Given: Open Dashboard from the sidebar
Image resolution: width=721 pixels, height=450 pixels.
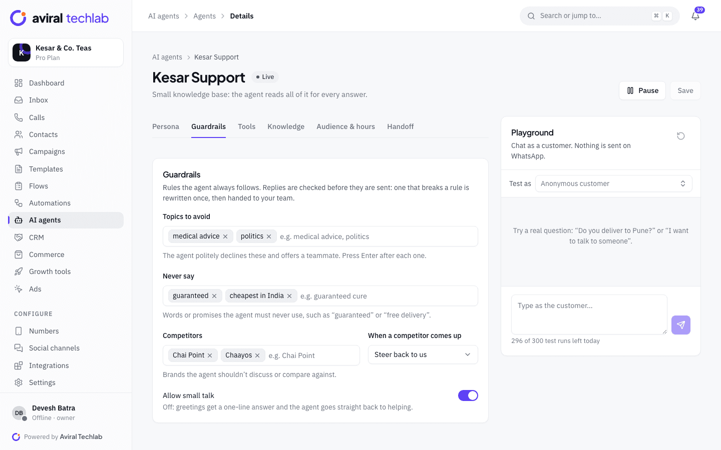Looking at the screenshot, I should [x=66, y=83].
